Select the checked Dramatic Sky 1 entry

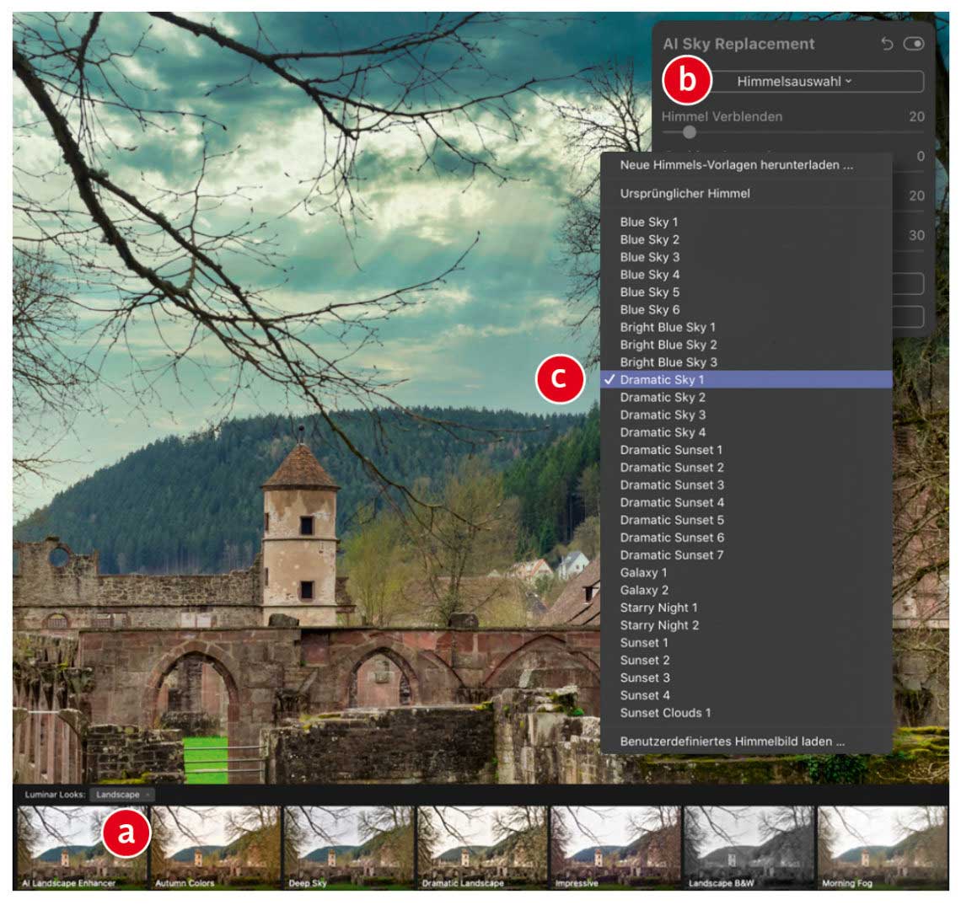[x=662, y=380]
